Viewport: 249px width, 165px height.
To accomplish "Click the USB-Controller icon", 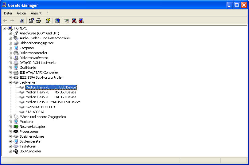I will pos(16,151).
